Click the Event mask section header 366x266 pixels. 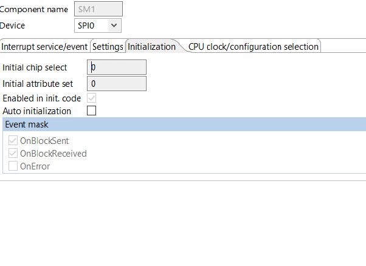tap(182, 124)
